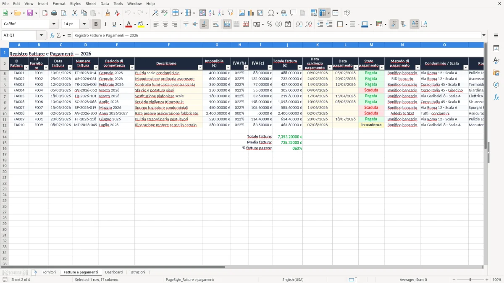Open the Stato pagamento filter dropdown
This screenshot has width=504, height=283.
(381, 67)
